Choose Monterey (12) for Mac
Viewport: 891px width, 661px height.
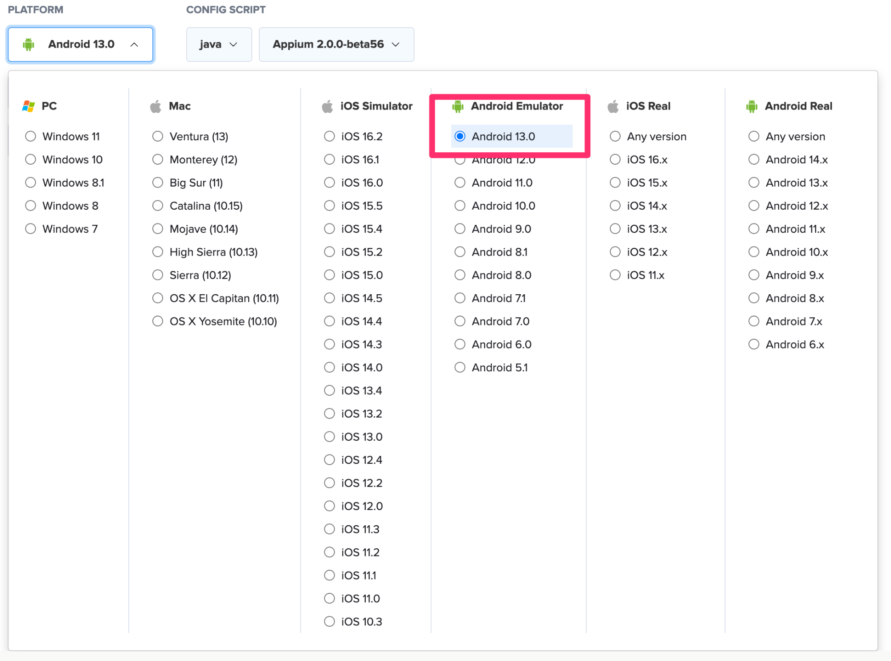195,159
